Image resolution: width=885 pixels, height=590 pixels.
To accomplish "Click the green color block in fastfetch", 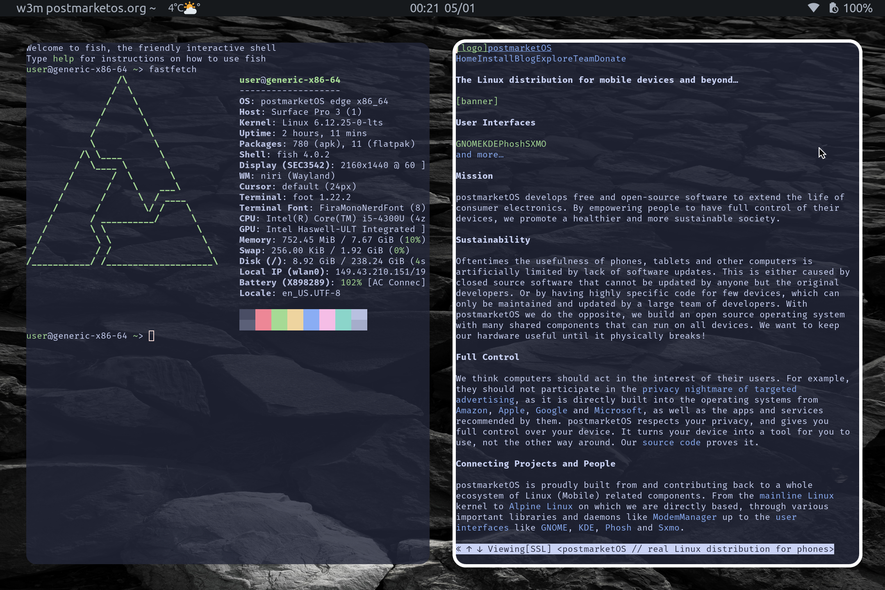I will [x=279, y=320].
